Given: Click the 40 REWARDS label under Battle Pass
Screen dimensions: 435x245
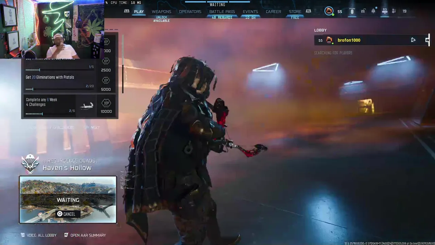Looking at the screenshot, I should pos(222,18).
